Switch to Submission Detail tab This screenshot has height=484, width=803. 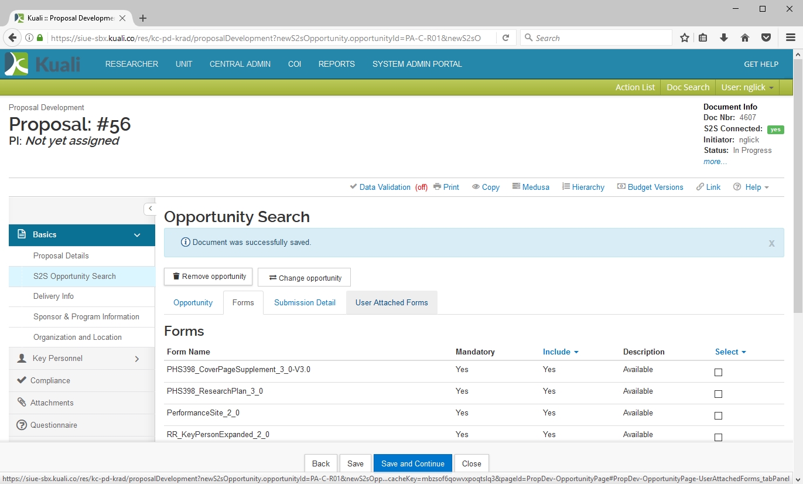point(305,303)
